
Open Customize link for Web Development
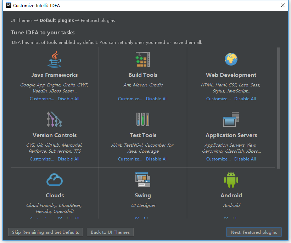tap(218, 99)
